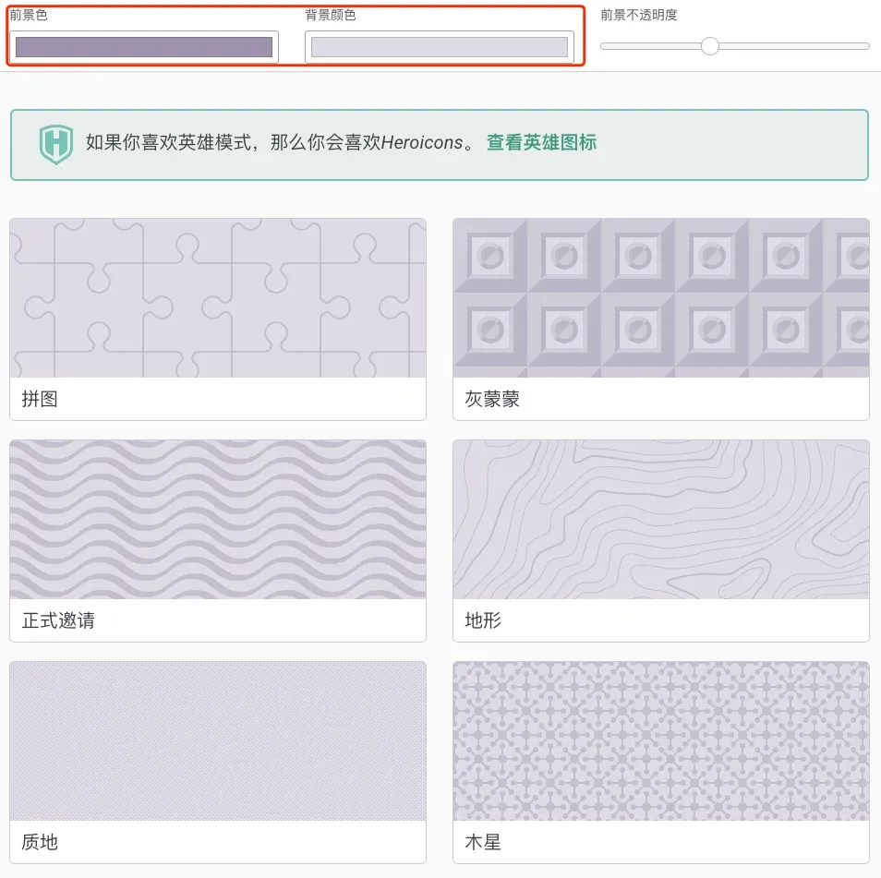Open the 查看英雄图标 link
The width and height of the screenshot is (881, 878).
(541, 143)
